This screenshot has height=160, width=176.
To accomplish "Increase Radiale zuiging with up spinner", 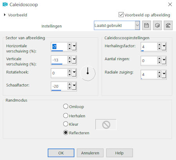I will 159,73.
